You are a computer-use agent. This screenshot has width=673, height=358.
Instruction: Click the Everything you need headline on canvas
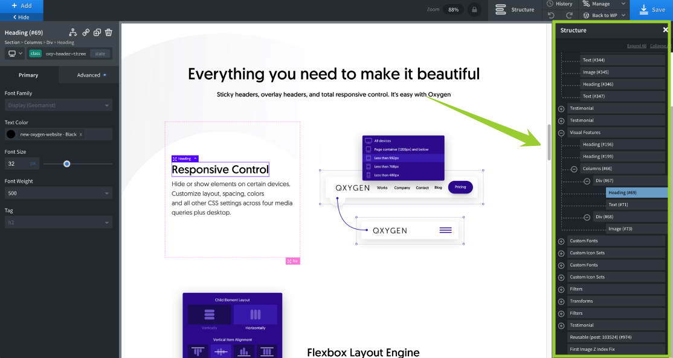pos(333,74)
